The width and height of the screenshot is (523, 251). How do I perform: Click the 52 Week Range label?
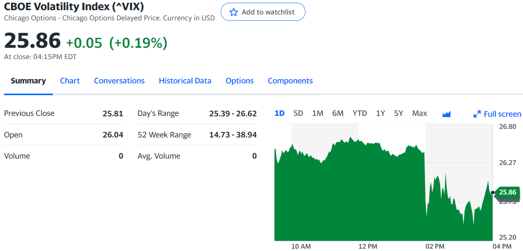tap(164, 135)
